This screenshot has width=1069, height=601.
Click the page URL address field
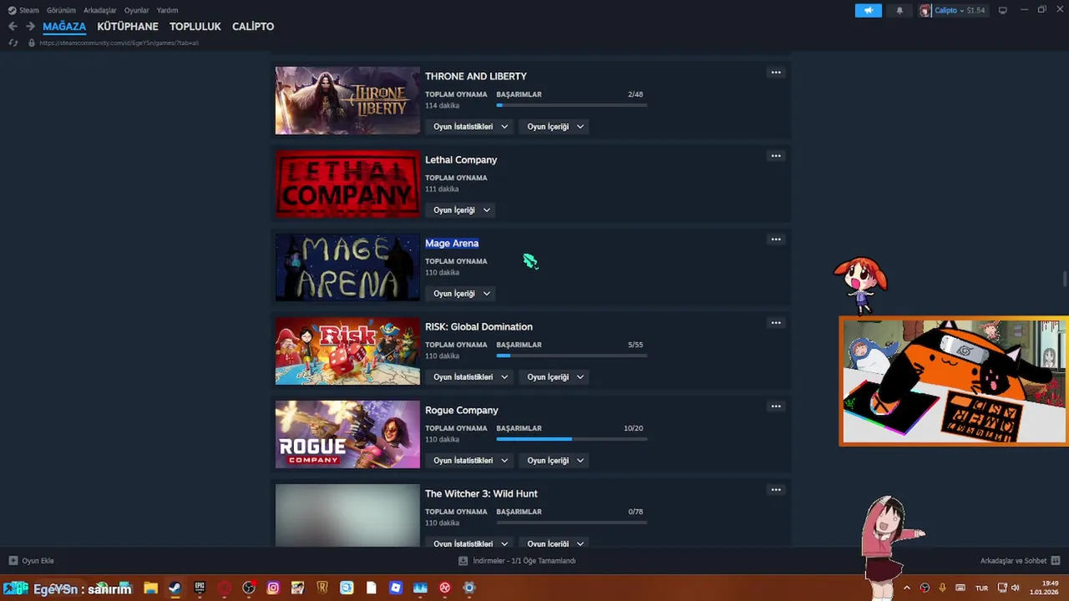click(x=119, y=43)
